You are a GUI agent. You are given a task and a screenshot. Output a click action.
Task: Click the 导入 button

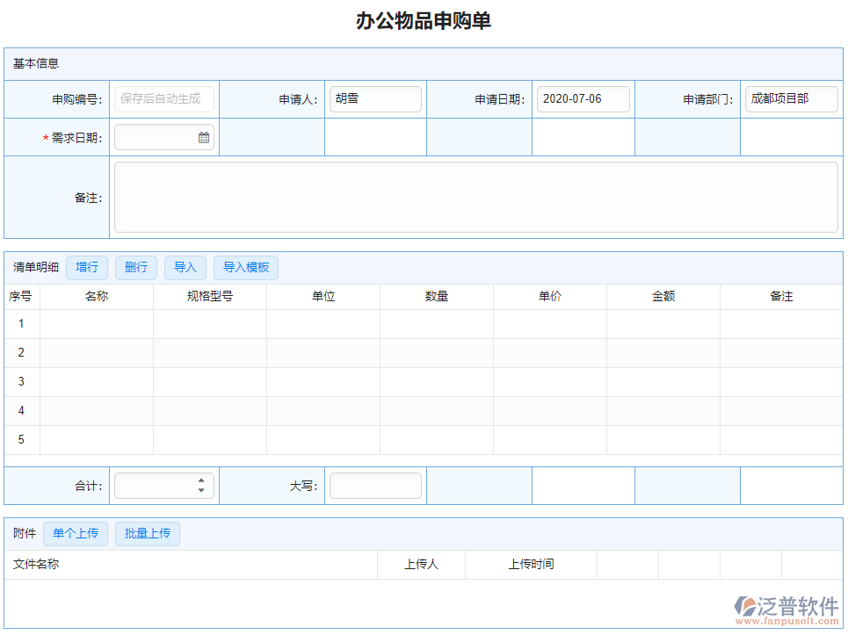click(x=185, y=268)
